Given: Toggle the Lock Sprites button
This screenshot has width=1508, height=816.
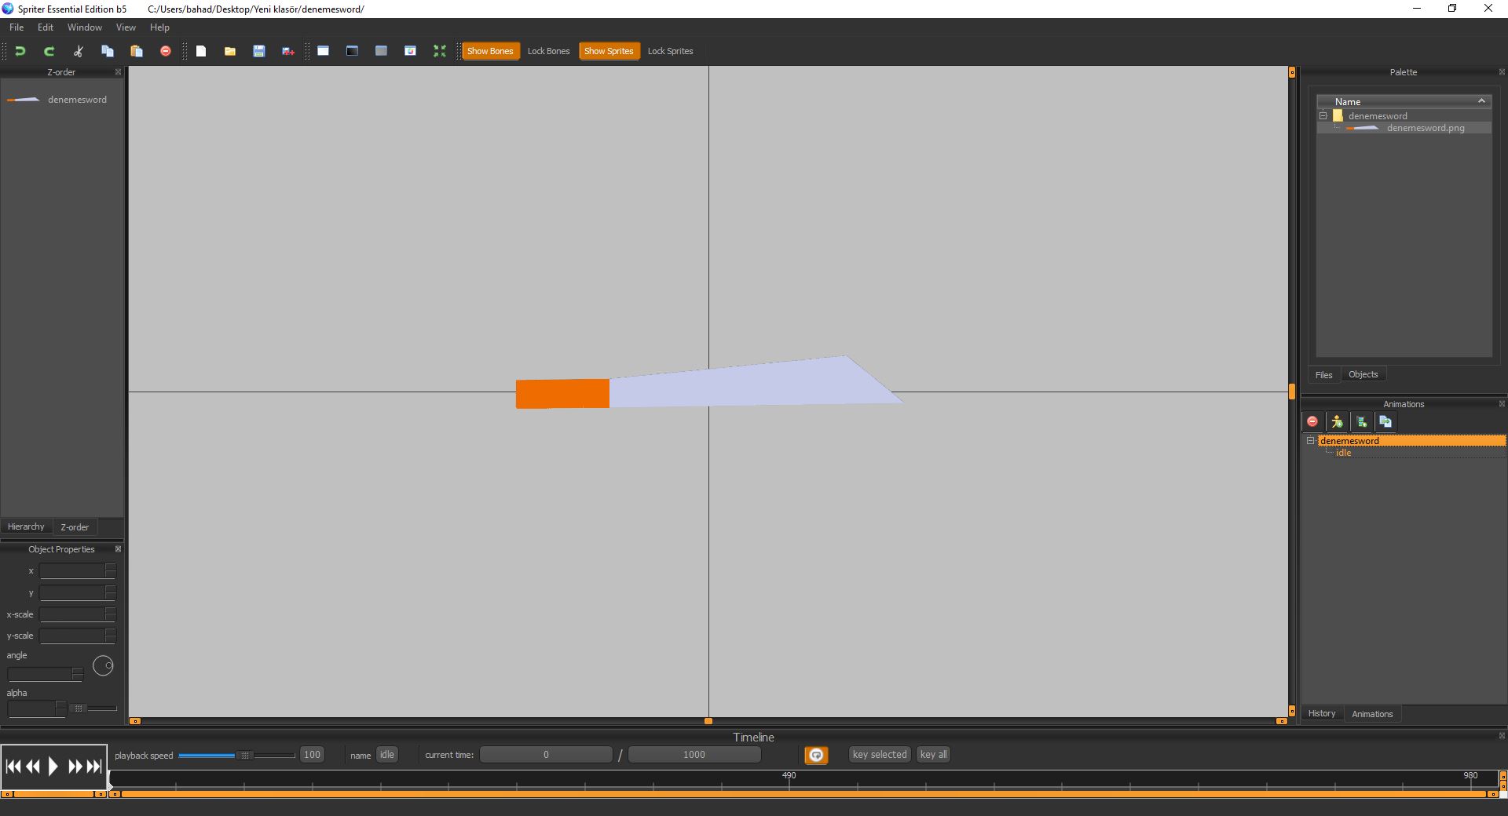Looking at the screenshot, I should click(x=670, y=51).
